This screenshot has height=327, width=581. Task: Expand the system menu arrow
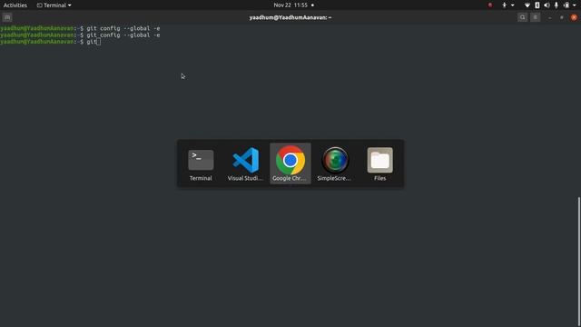point(575,5)
